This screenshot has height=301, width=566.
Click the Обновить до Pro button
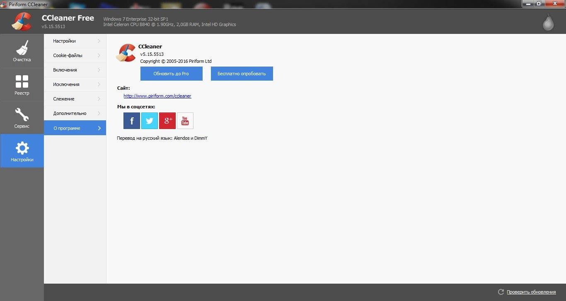(172, 74)
